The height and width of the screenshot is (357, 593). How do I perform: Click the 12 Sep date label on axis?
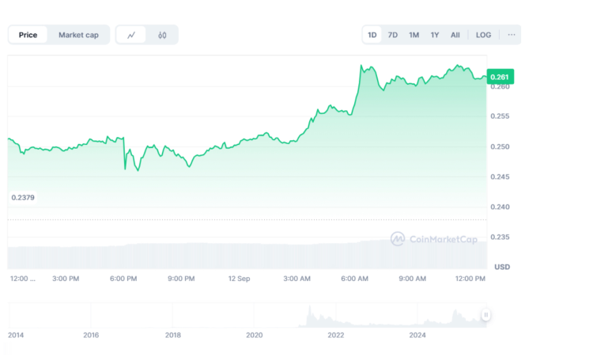[x=239, y=279]
